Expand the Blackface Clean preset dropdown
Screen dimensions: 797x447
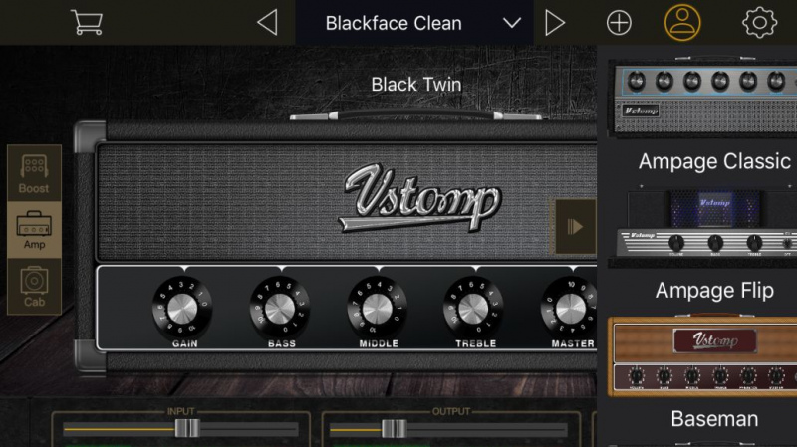tap(512, 23)
